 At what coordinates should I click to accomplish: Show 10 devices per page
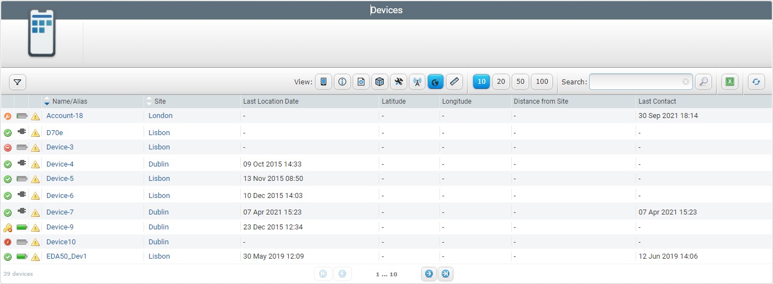[481, 82]
